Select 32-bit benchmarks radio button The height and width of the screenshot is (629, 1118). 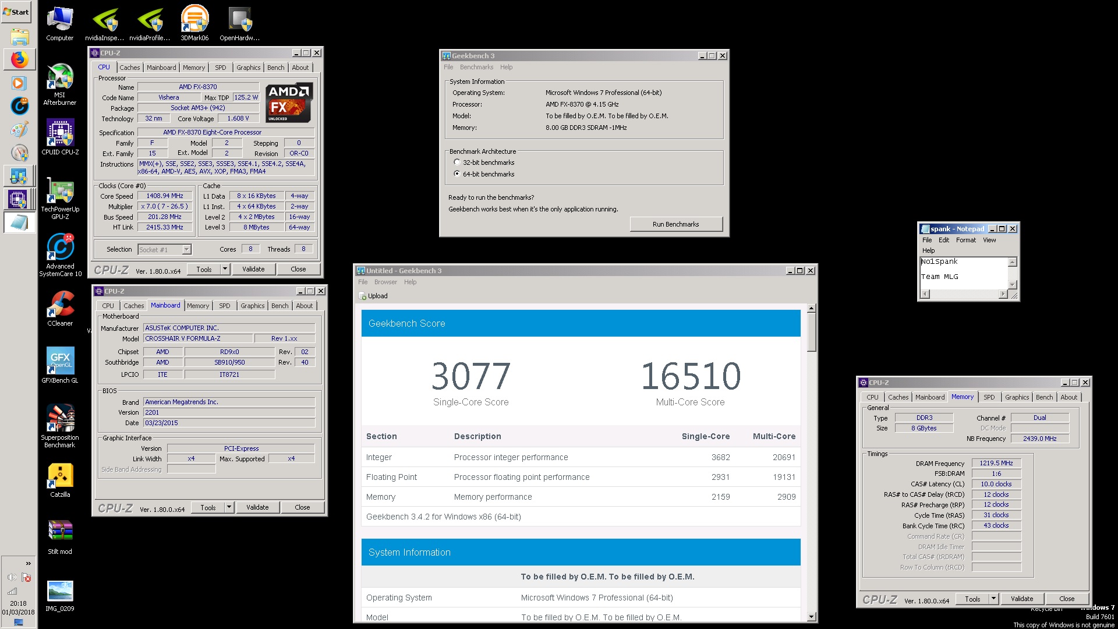457,162
